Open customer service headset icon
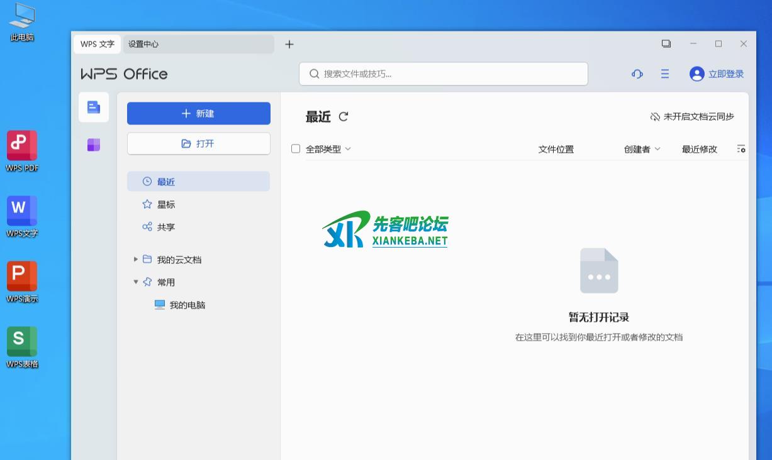Image resolution: width=772 pixels, height=460 pixels. (x=637, y=74)
